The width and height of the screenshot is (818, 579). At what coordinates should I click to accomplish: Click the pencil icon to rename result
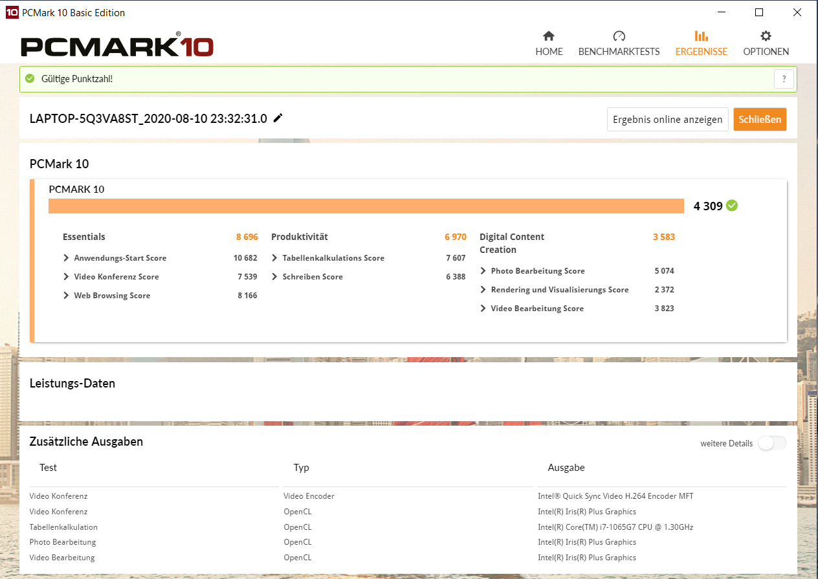[x=278, y=118]
